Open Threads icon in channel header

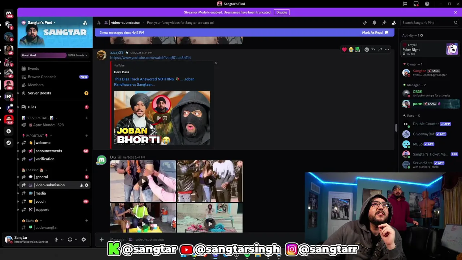[x=365, y=22]
